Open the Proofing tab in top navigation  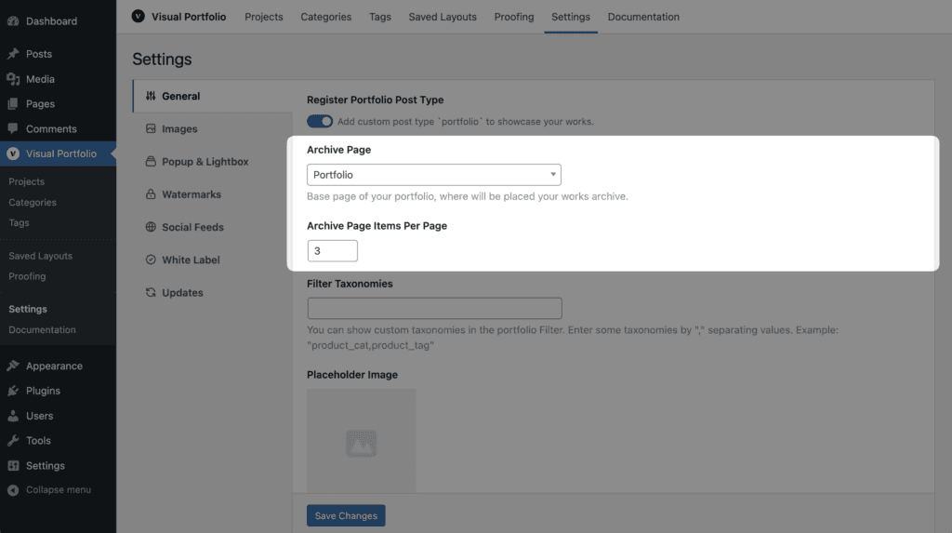[513, 17]
